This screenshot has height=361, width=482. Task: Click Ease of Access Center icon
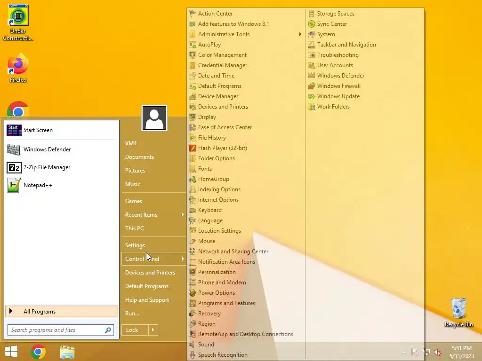[x=193, y=127]
